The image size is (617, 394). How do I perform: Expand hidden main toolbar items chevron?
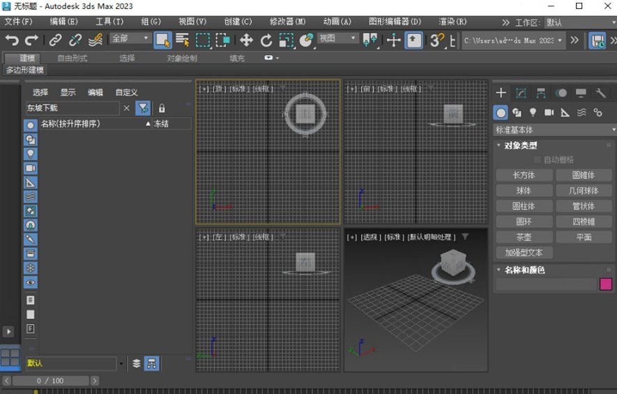574,40
